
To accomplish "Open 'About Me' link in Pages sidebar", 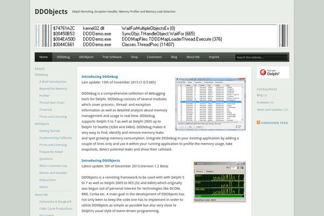I will [x=41, y=195].
